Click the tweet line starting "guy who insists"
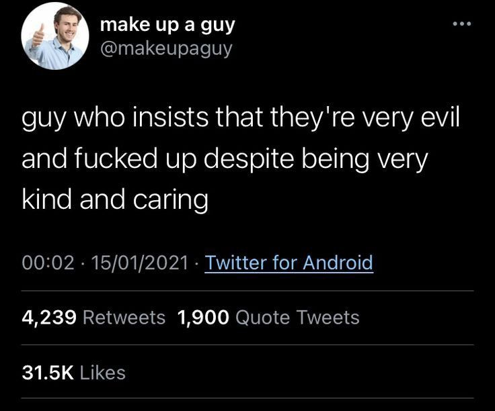 (x=240, y=122)
